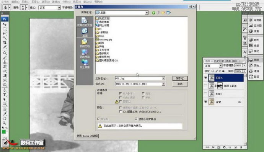Image resolution: width=264 pixels, height=152 pixels.
Task: Switch to the Channels tab
Action: pos(228,61)
